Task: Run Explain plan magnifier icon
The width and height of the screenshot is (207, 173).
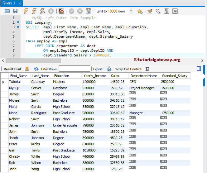Action: [x=42, y=11]
